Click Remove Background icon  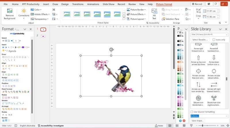pyautogui.click(x=9, y=11)
